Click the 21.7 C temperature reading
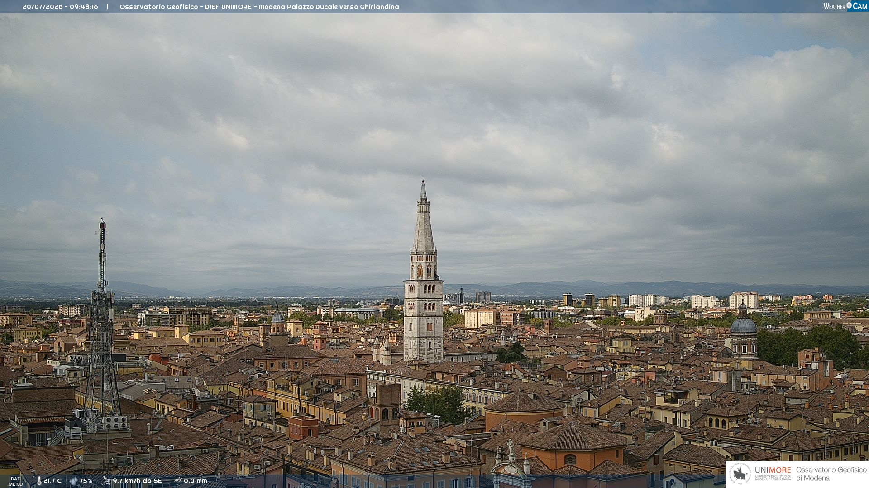 pyautogui.click(x=53, y=481)
